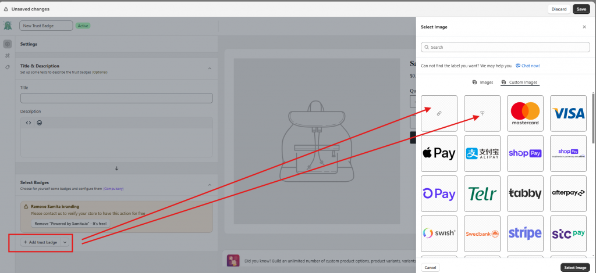Open the design wand icon in sidebar
Viewport: 596px width, 273px height.
point(7,56)
